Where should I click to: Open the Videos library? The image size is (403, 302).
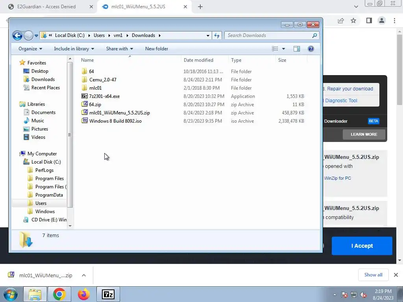click(38, 137)
